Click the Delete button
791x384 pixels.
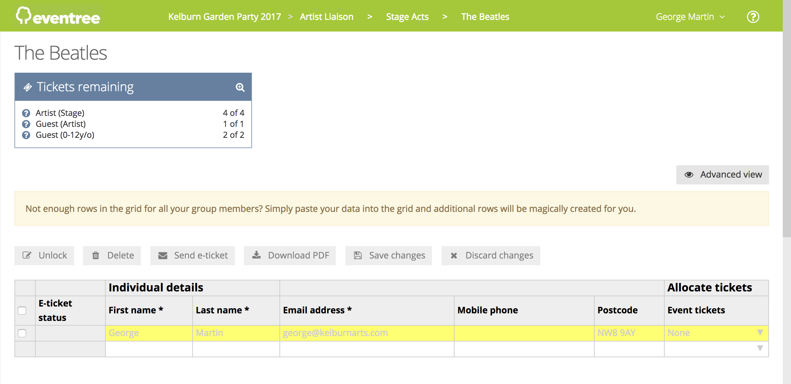coord(112,255)
